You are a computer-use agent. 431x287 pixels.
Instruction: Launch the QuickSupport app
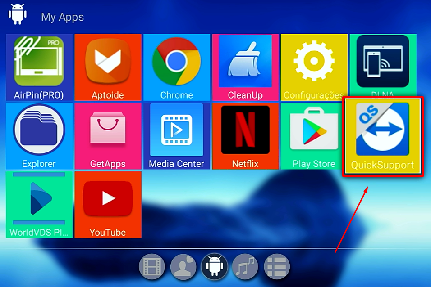pos(383,136)
